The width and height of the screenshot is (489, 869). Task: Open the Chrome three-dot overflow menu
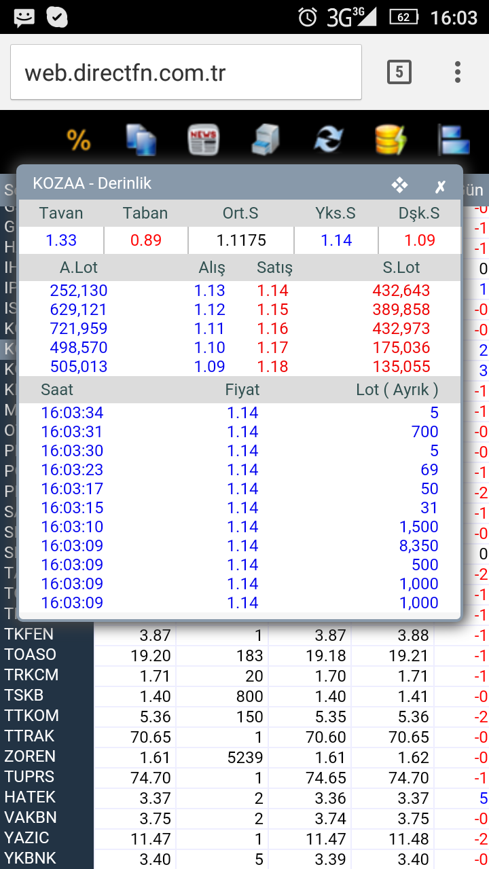[458, 72]
